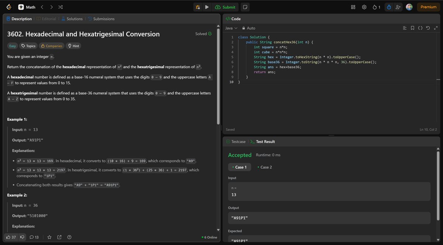This screenshot has width=443, height=245.
Task: Click the Ln 10, Col 2 status
Action: point(428,129)
